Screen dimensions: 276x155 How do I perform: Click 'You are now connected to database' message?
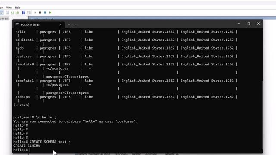pyautogui.click(x=75, y=121)
